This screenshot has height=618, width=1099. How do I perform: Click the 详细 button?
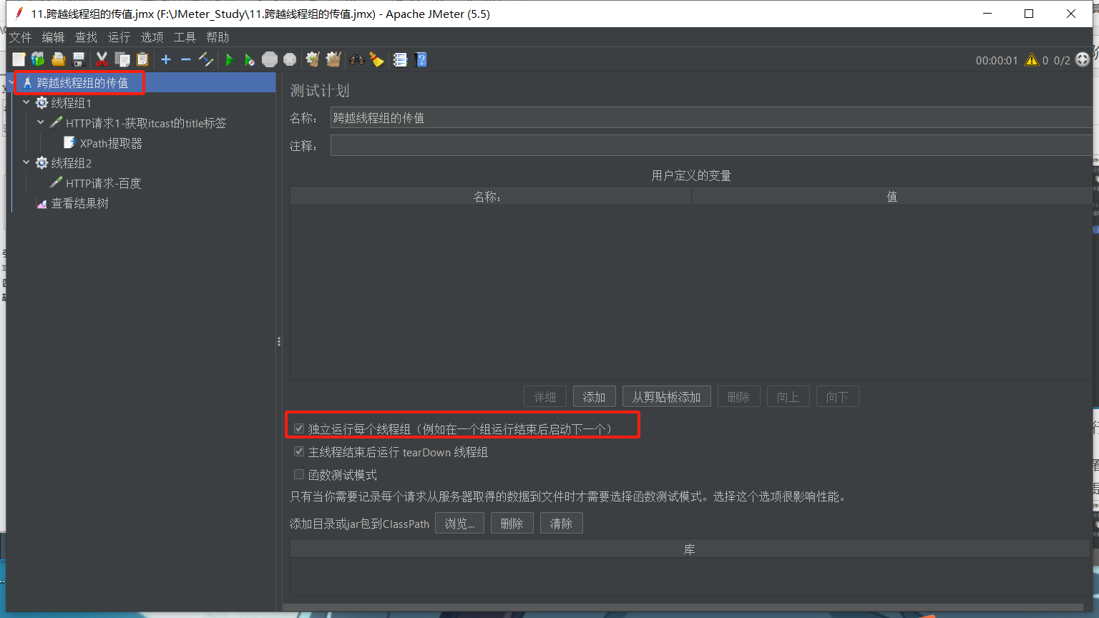(x=544, y=397)
